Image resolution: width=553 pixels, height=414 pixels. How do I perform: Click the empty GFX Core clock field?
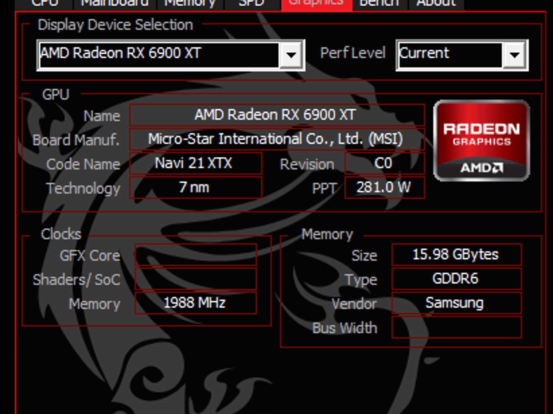coord(195,255)
